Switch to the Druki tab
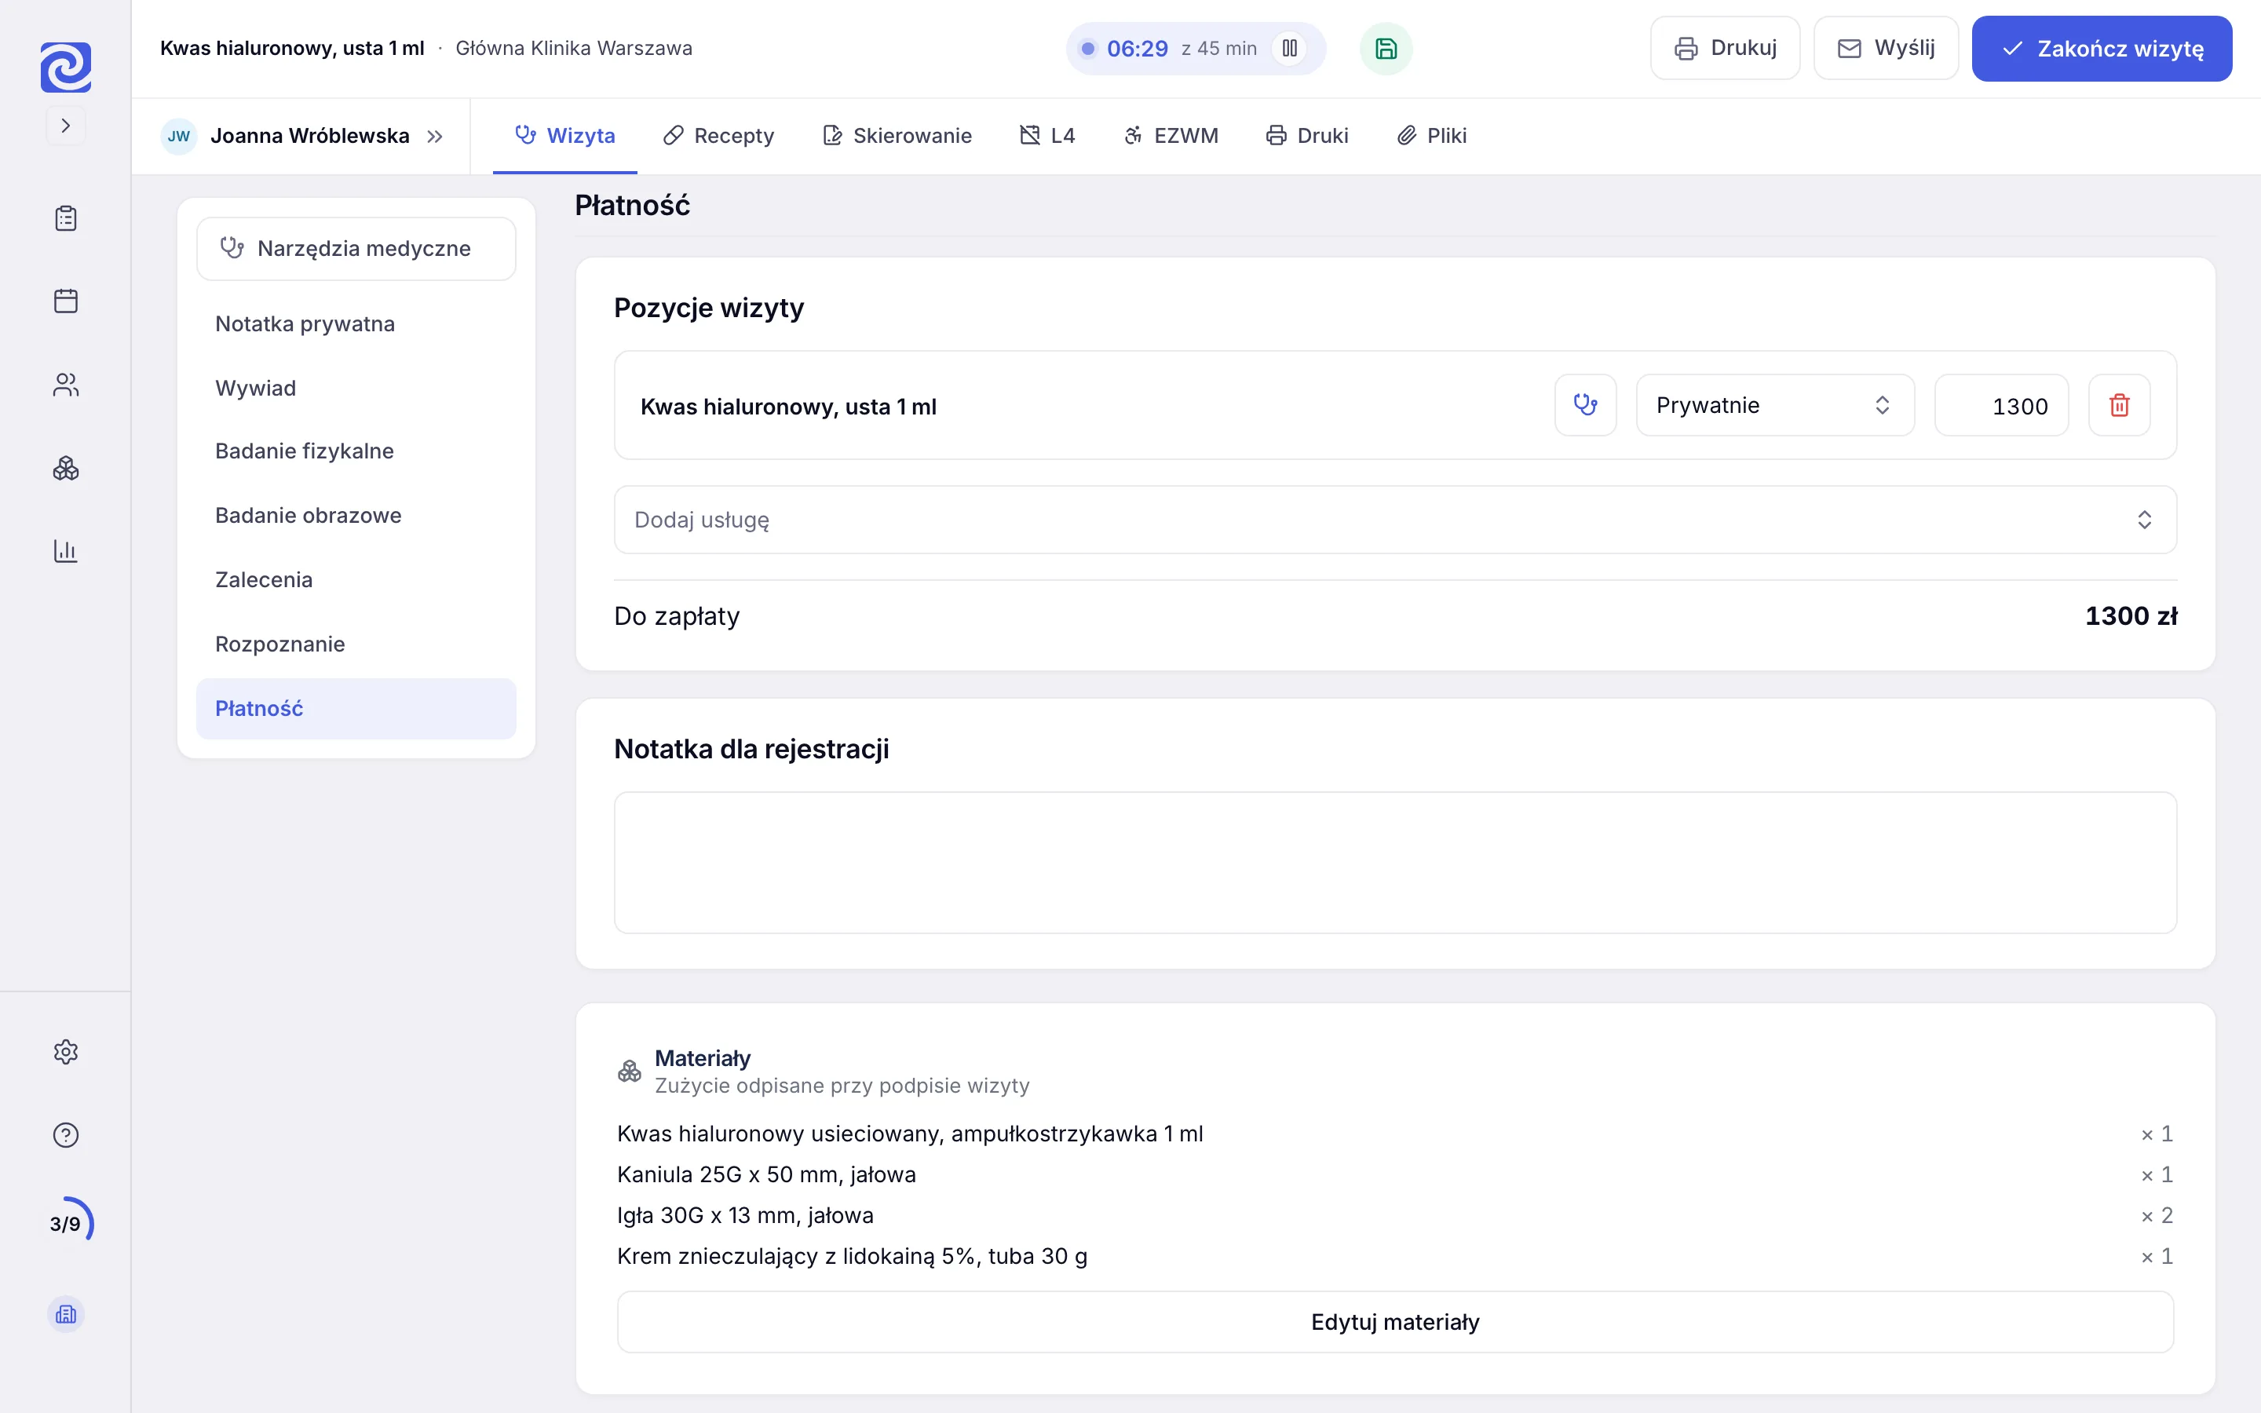2261x1413 pixels. coord(1307,137)
